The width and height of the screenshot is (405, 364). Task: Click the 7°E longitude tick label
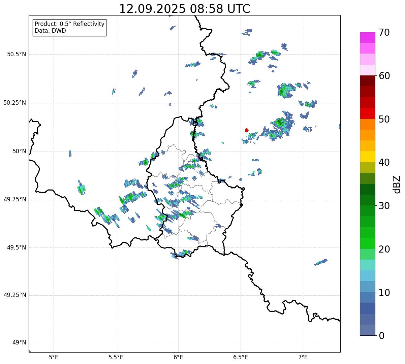303,357
